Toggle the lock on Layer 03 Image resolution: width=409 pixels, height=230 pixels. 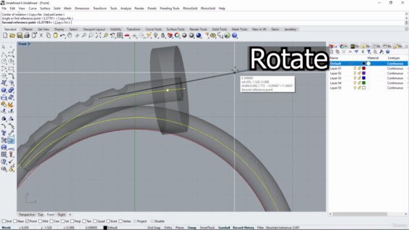pos(359,78)
